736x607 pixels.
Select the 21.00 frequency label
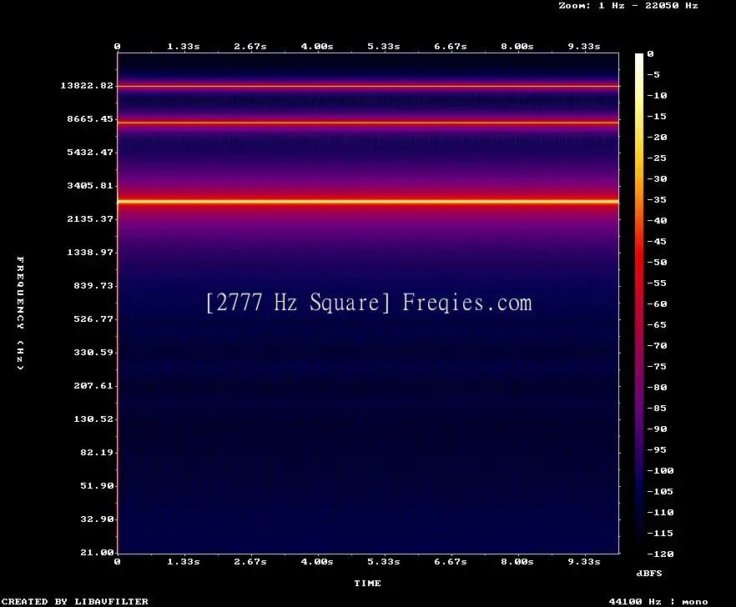tap(97, 552)
